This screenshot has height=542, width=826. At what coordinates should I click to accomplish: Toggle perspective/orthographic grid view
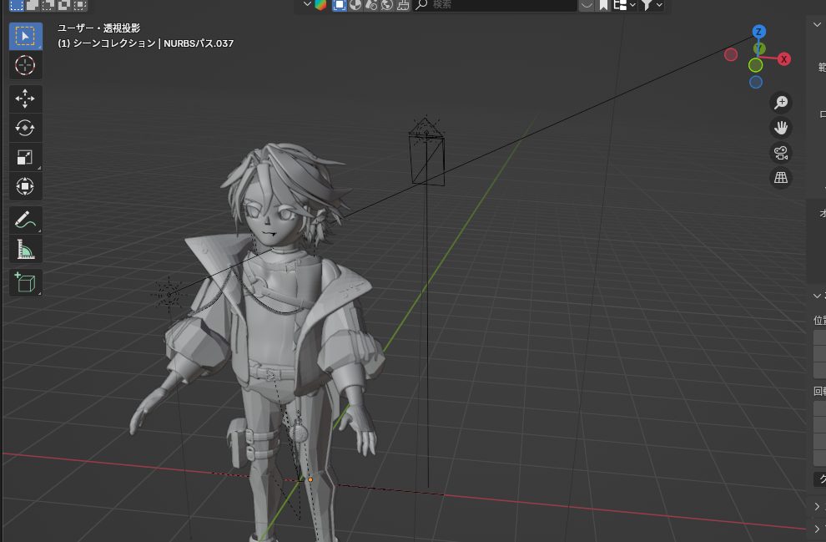[781, 178]
